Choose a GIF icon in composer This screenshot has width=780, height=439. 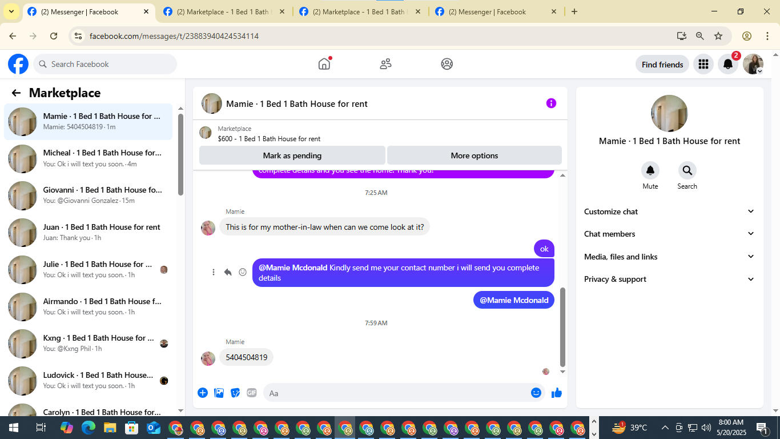tap(252, 393)
